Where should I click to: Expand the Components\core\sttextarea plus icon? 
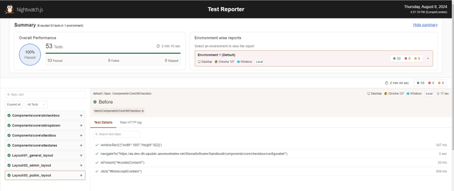(81, 146)
